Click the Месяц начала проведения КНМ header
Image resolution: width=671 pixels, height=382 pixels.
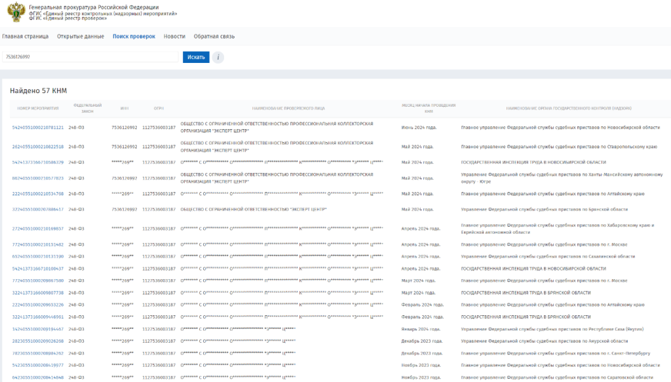429,108
